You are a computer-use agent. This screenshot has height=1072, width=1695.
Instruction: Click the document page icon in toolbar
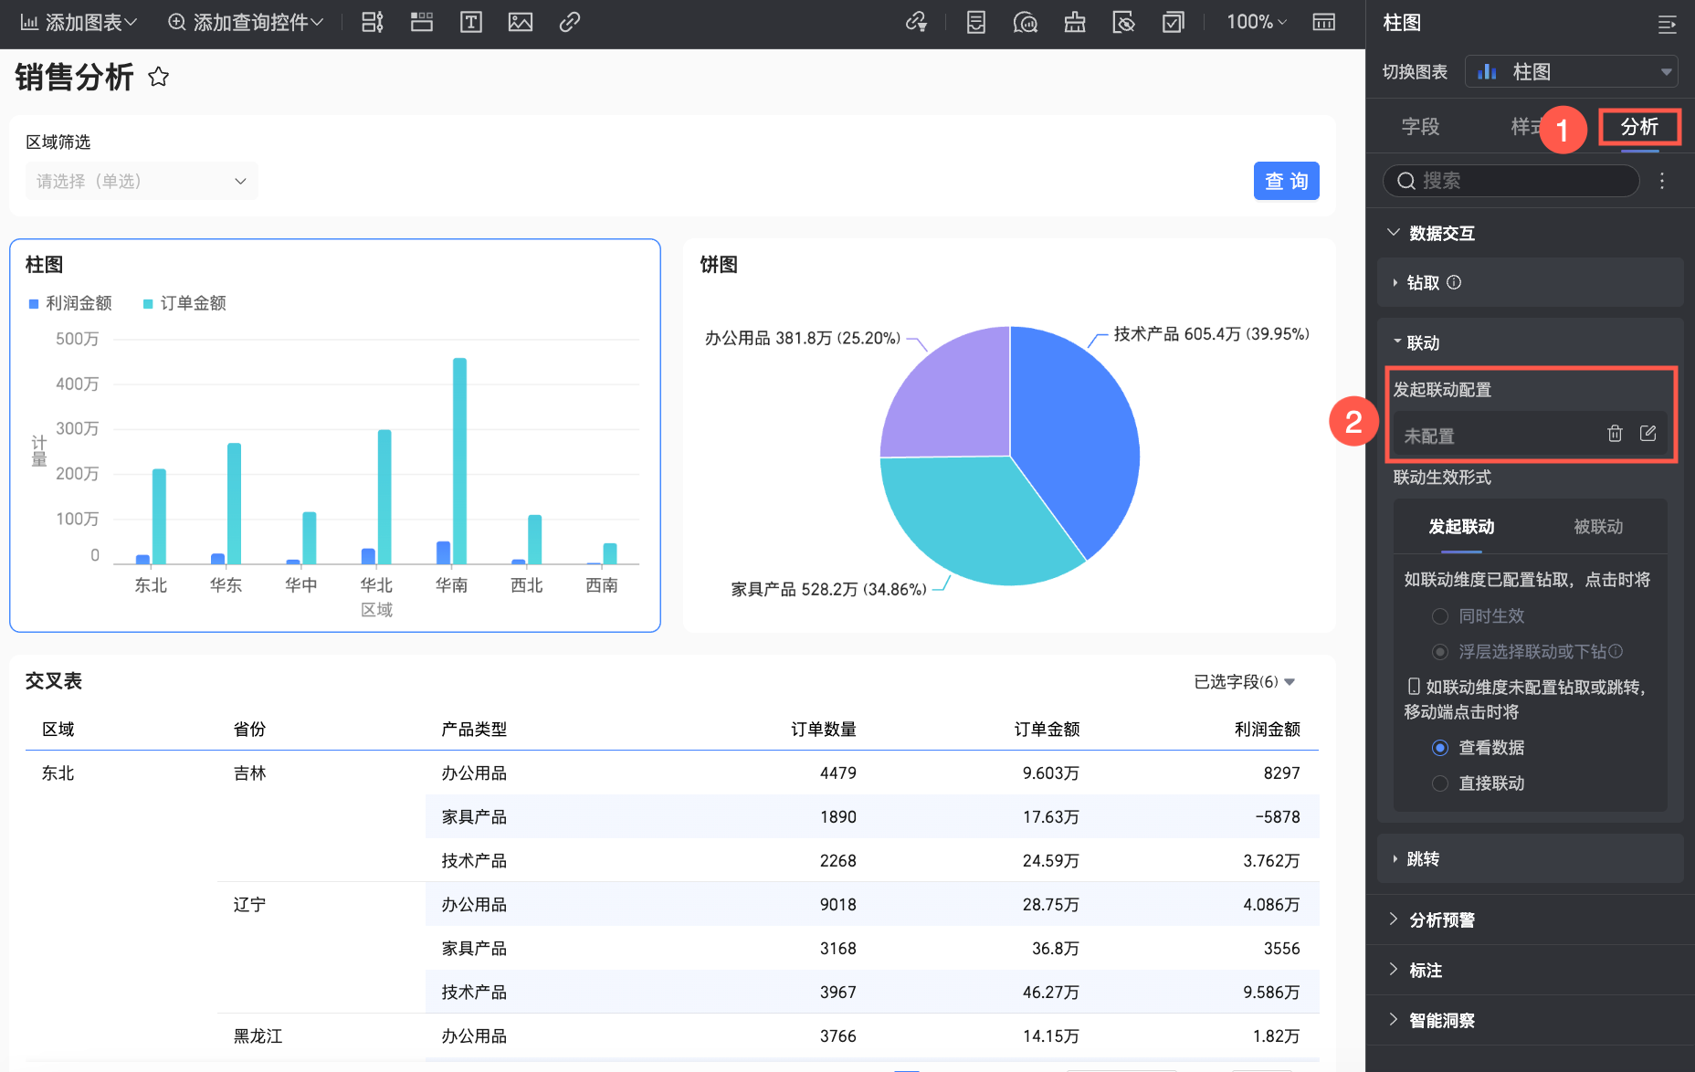point(976,22)
